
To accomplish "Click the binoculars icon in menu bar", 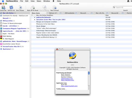I will point(128,1).
